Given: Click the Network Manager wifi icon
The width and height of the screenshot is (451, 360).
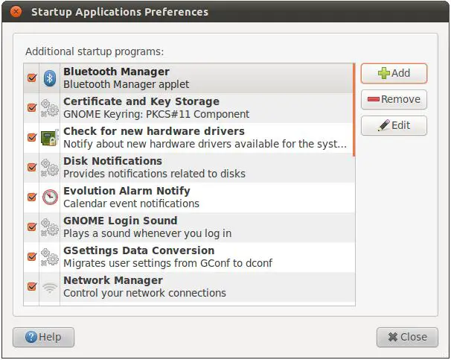Looking at the screenshot, I should tap(49, 286).
